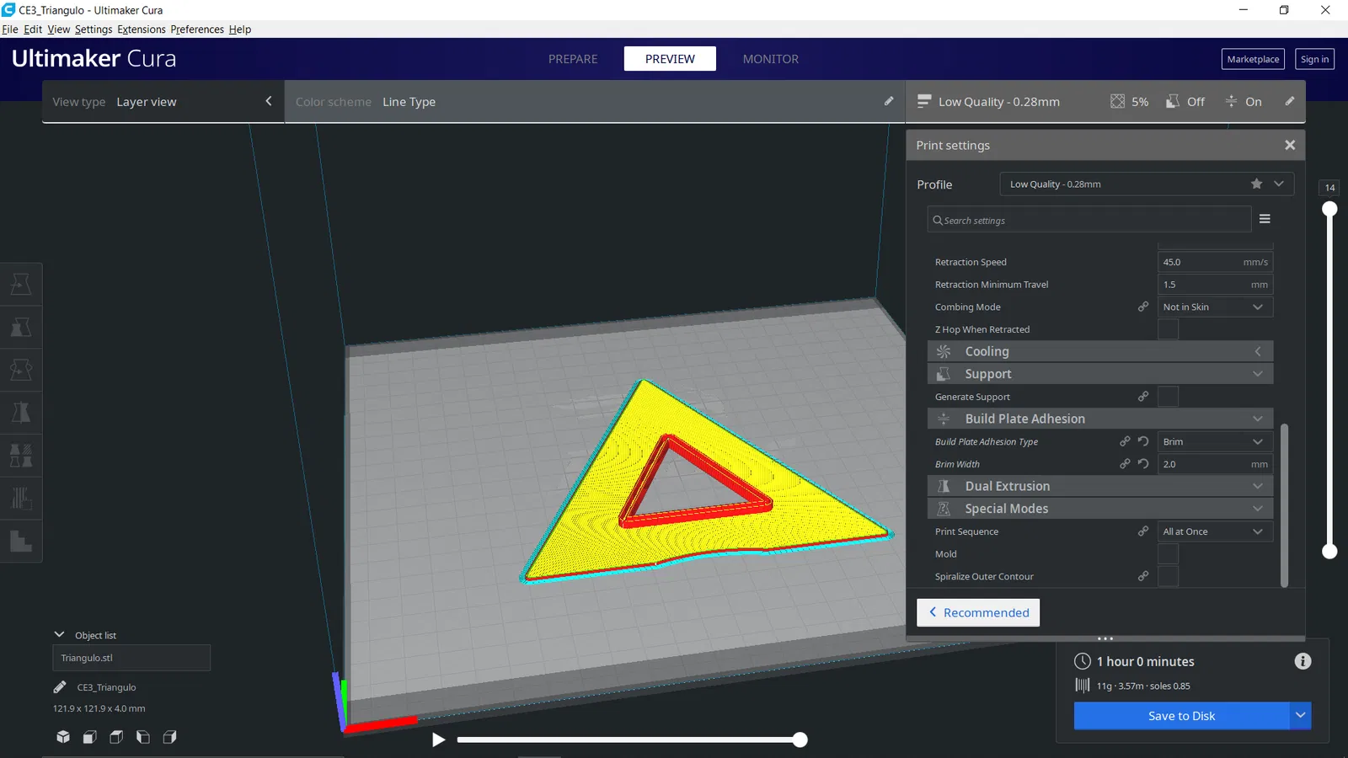Click the link icon for Combing Mode
This screenshot has width=1348, height=758.
(x=1143, y=307)
